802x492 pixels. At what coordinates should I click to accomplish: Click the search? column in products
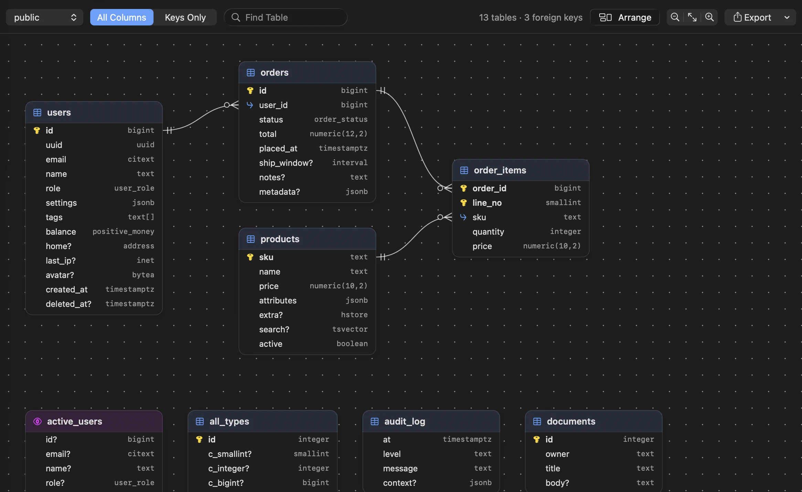[x=307, y=329]
